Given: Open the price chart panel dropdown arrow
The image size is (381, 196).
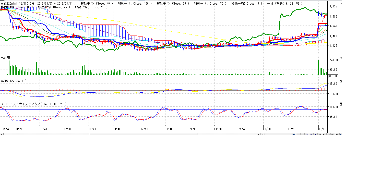Looking at the screenshot, I should point(340,4).
